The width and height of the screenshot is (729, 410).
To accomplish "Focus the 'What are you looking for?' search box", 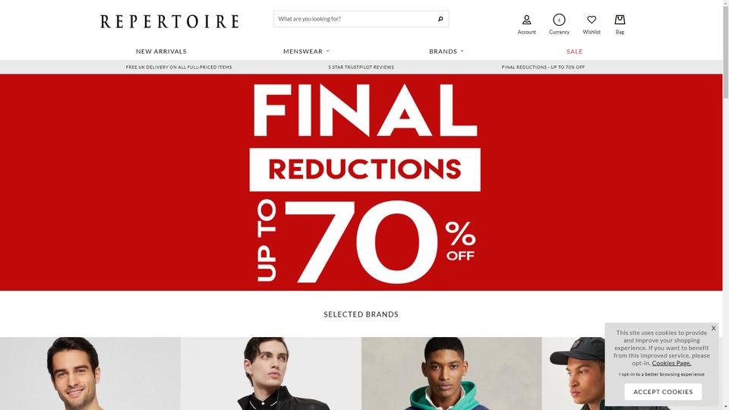I will coord(355,19).
